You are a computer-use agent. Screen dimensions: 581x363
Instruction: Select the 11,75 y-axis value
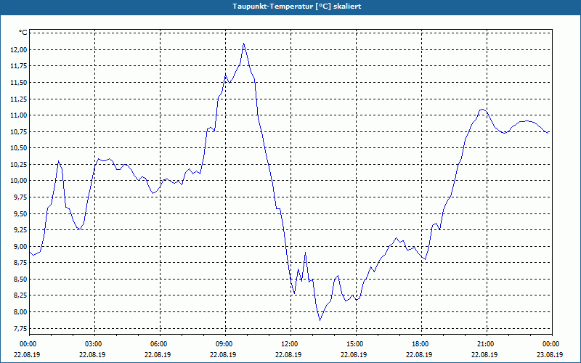[19, 66]
